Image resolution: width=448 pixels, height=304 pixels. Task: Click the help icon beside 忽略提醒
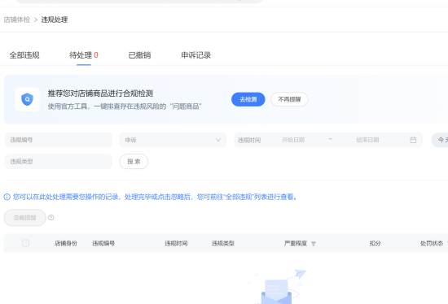pos(51,218)
